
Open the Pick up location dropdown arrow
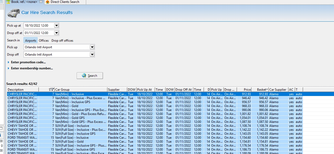point(92,47)
